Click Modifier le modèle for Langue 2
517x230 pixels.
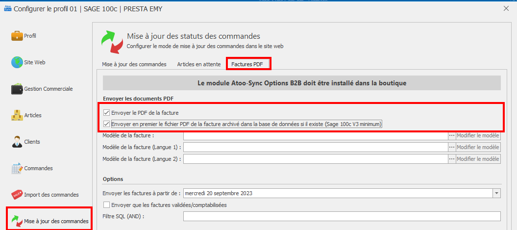478,159
